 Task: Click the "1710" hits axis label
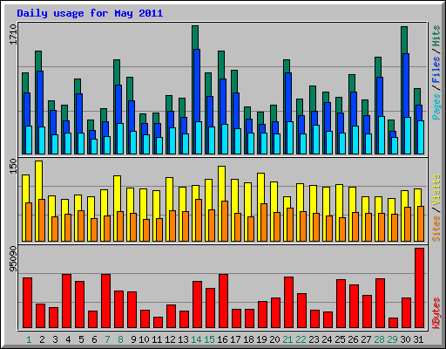coord(13,35)
